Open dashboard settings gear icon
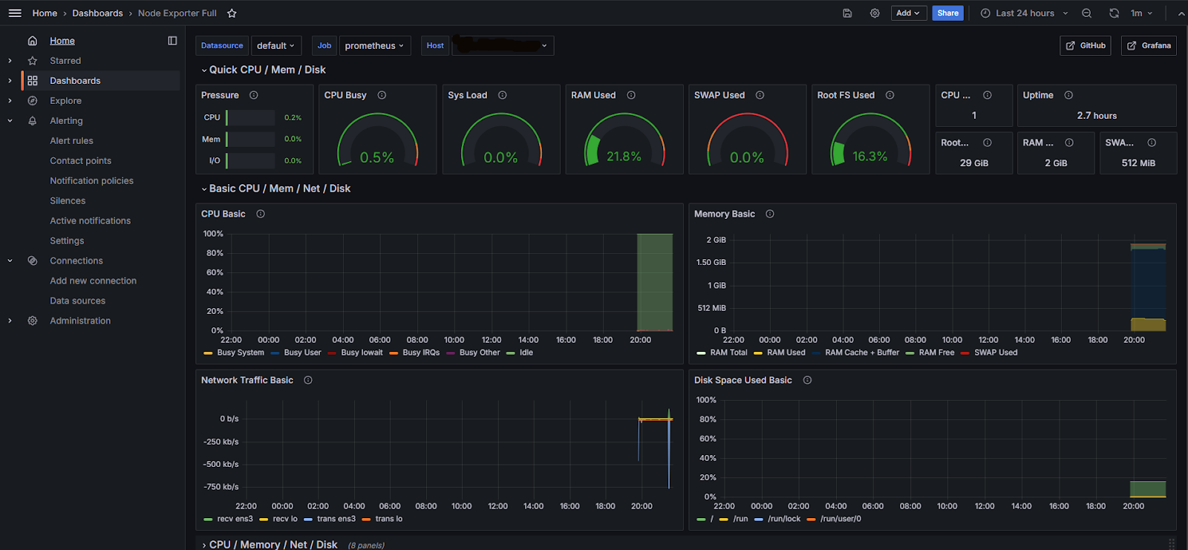This screenshot has width=1188, height=550. pos(875,13)
